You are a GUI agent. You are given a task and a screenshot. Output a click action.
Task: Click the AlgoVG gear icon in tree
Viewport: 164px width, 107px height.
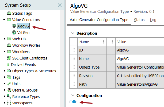click(14, 26)
